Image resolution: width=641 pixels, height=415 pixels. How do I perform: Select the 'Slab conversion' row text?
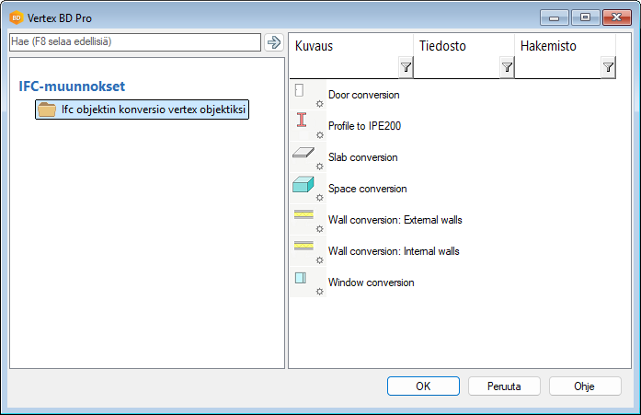click(363, 157)
